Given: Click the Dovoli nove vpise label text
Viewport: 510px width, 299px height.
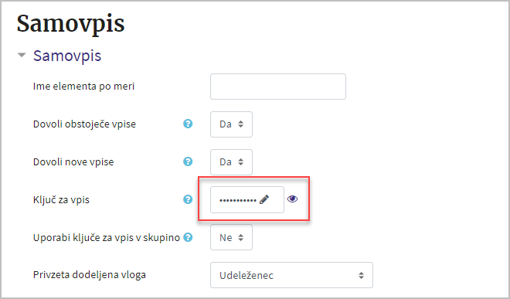Looking at the screenshot, I should [x=73, y=161].
